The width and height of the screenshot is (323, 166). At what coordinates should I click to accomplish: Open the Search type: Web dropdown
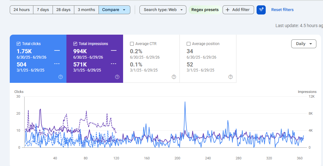point(163,10)
